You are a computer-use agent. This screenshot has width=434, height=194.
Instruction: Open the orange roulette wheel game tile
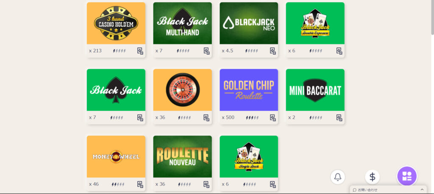coord(182,90)
